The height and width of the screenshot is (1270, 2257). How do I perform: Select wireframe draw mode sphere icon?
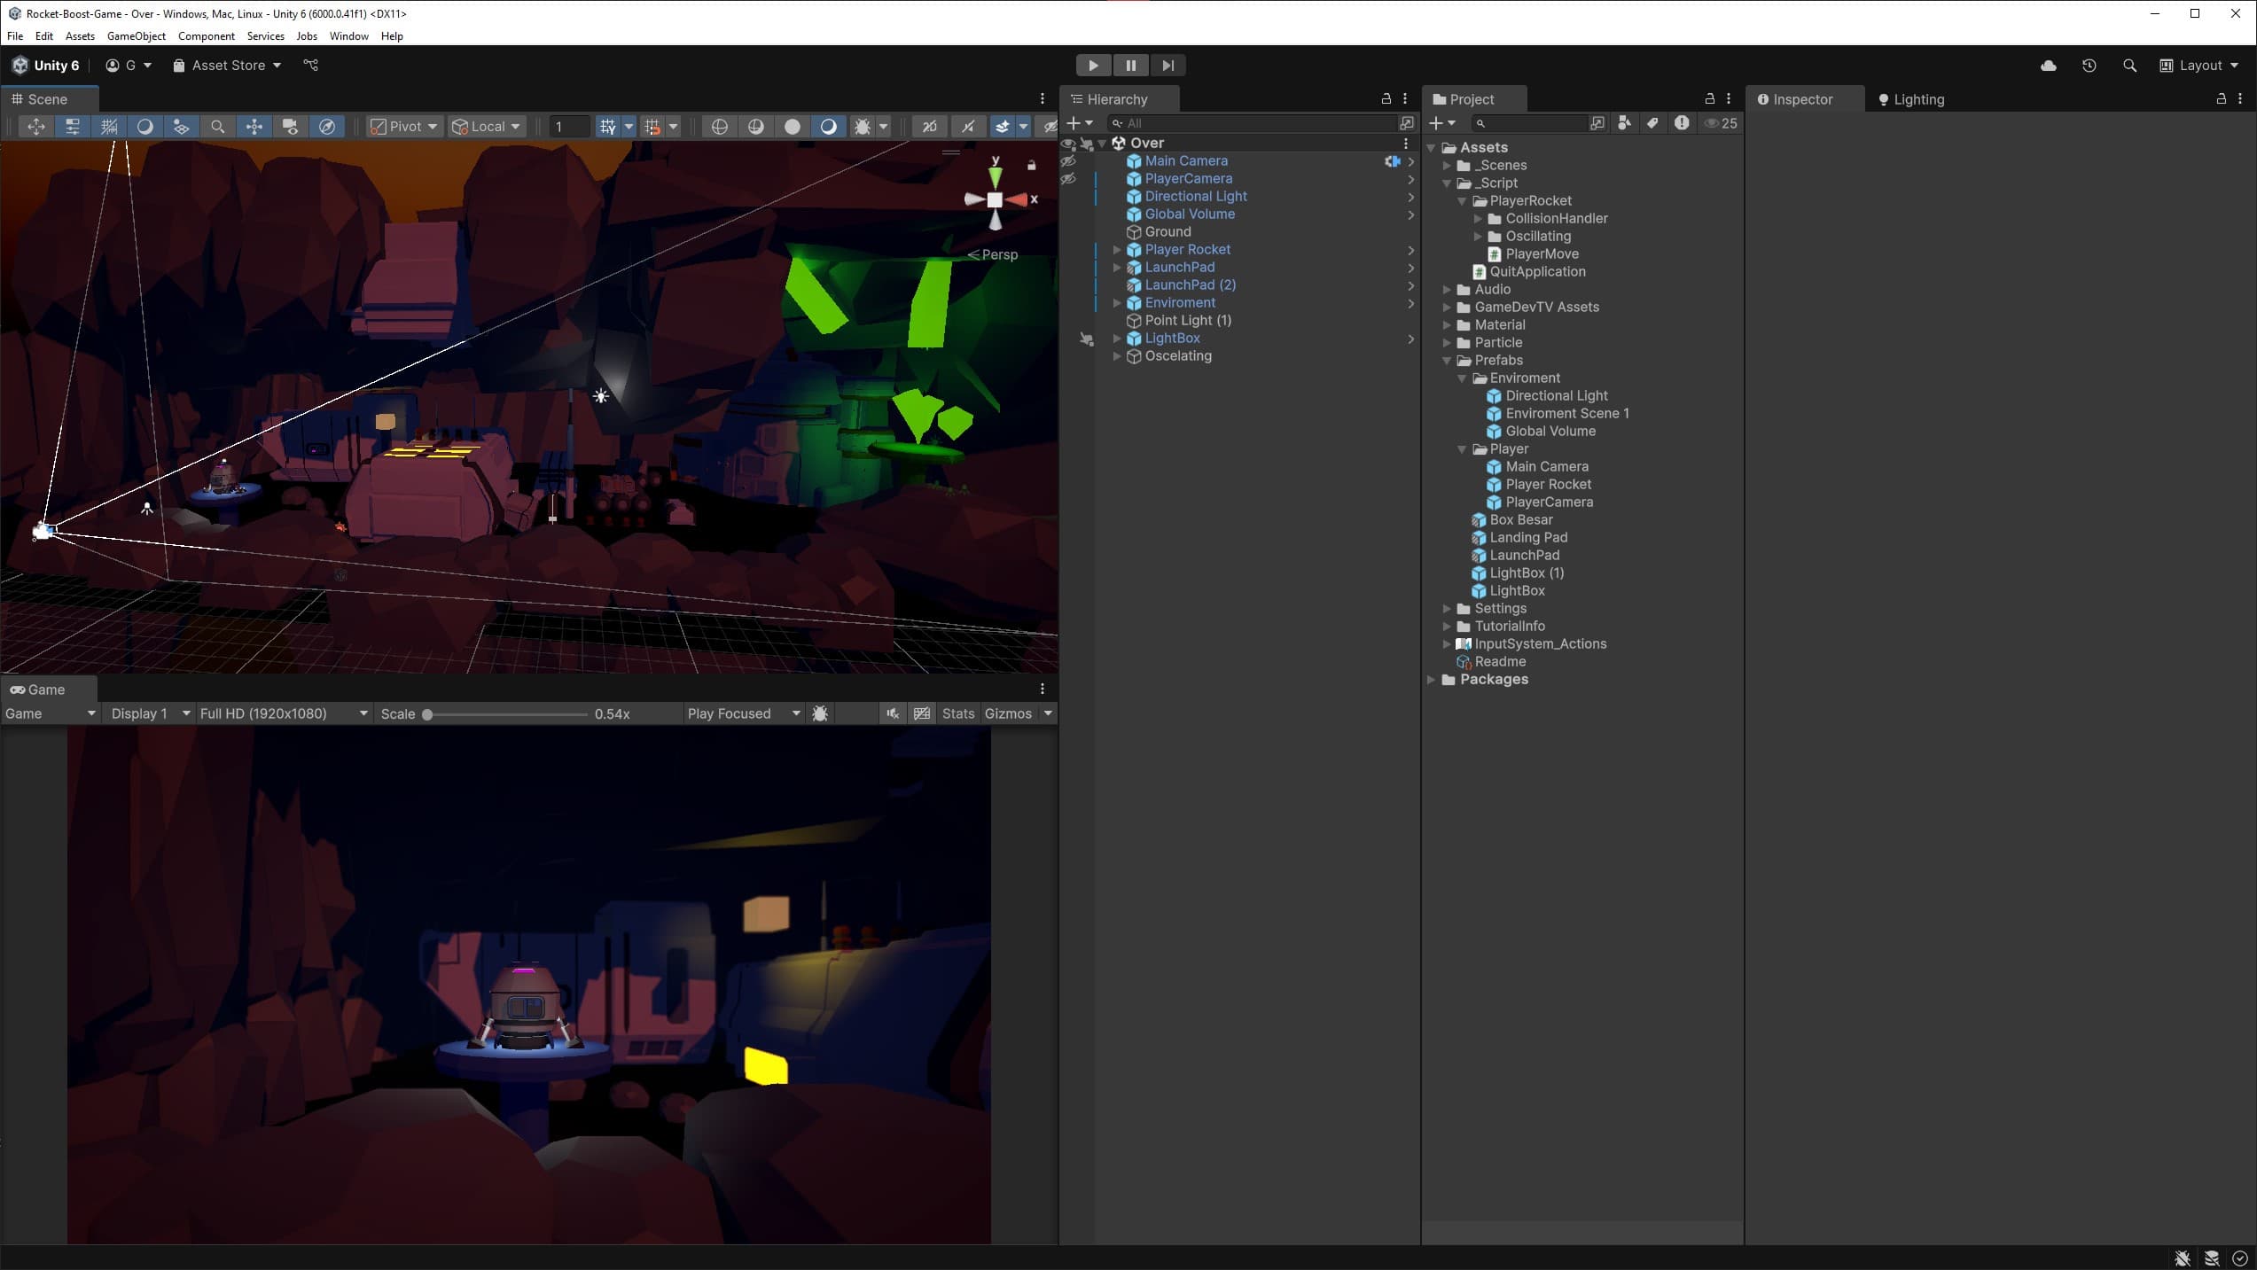point(719,127)
